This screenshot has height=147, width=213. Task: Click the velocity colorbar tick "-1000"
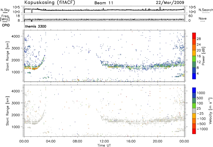tap(202, 129)
